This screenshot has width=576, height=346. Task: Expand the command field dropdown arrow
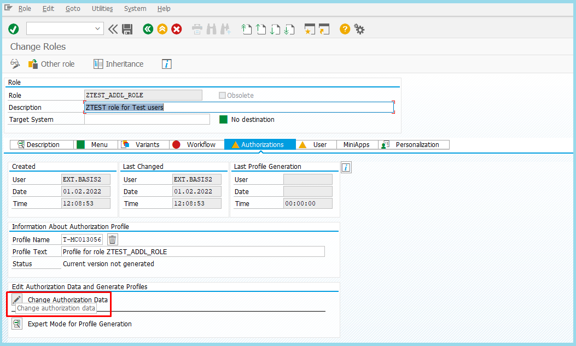tap(98, 29)
